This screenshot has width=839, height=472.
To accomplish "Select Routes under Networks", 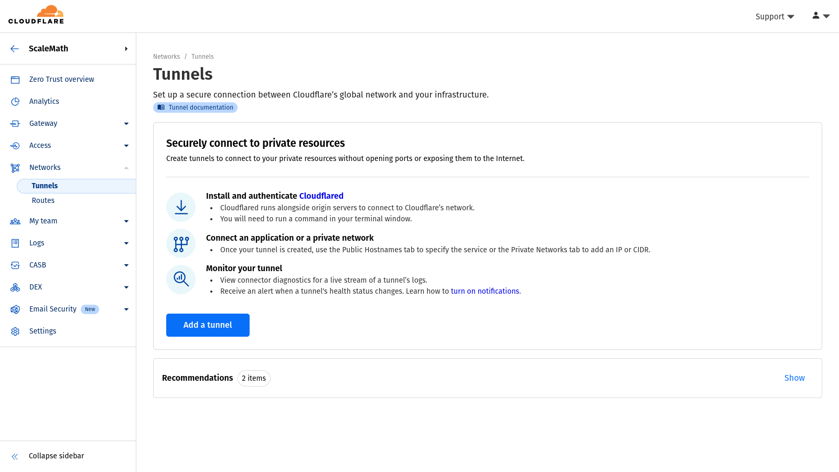I will [x=43, y=200].
